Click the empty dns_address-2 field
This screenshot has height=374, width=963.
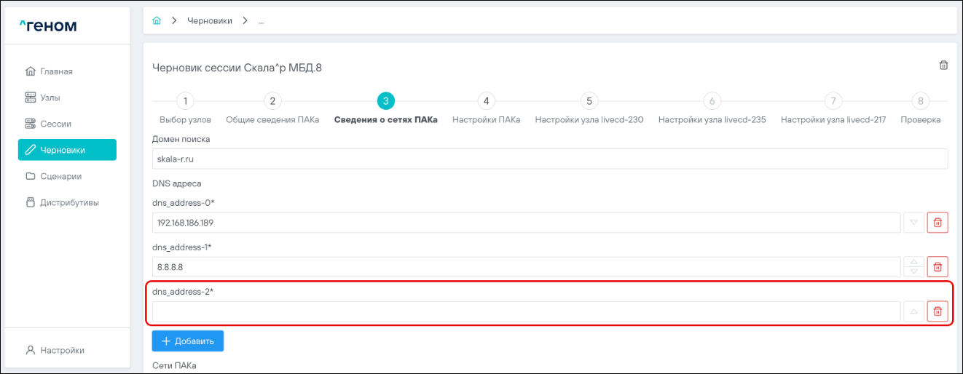(526, 311)
